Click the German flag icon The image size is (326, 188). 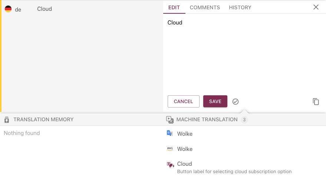coord(8,9)
